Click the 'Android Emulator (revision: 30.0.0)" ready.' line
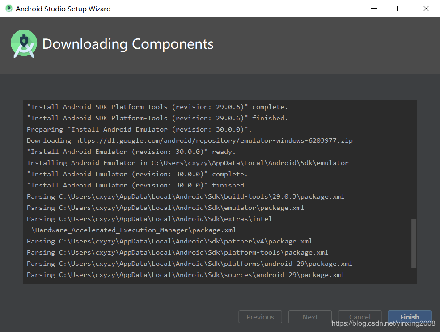 coord(131,152)
